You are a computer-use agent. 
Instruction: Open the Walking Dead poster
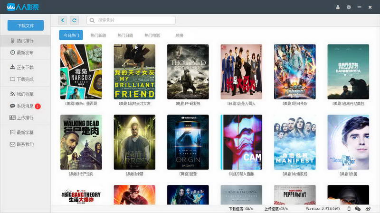point(81,142)
